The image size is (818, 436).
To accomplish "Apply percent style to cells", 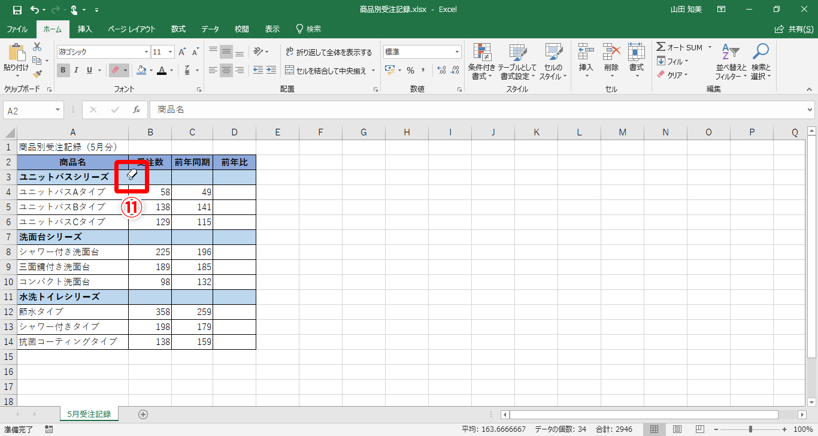I will (410, 71).
